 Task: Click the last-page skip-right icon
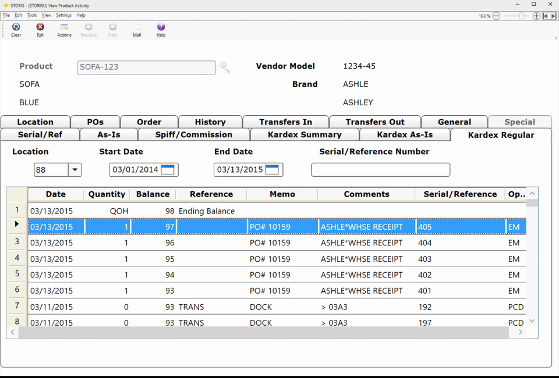point(554,16)
